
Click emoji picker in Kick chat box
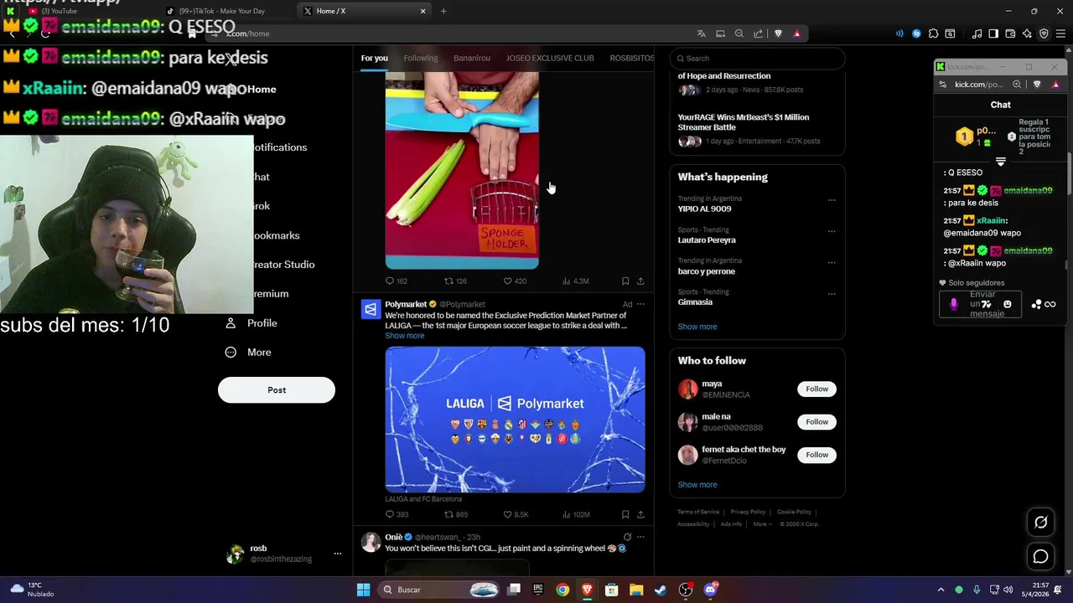click(x=1008, y=304)
